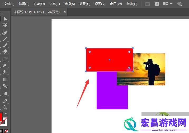Expand the arrange documents dropdown arrow
The image size is (189, 133).
(171, 4)
